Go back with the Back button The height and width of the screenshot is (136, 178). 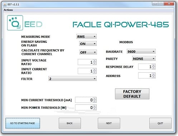tap(70, 123)
